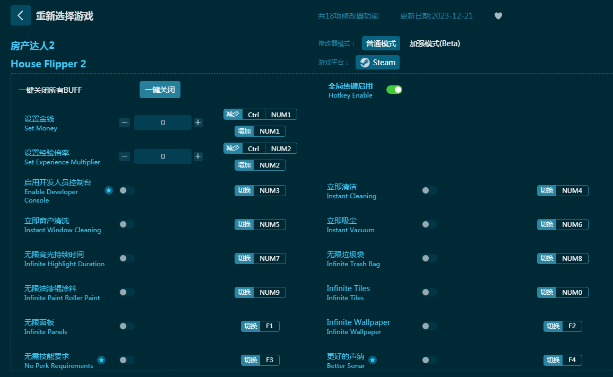Turn on Infinite Paint Roller Paint

pos(127,292)
